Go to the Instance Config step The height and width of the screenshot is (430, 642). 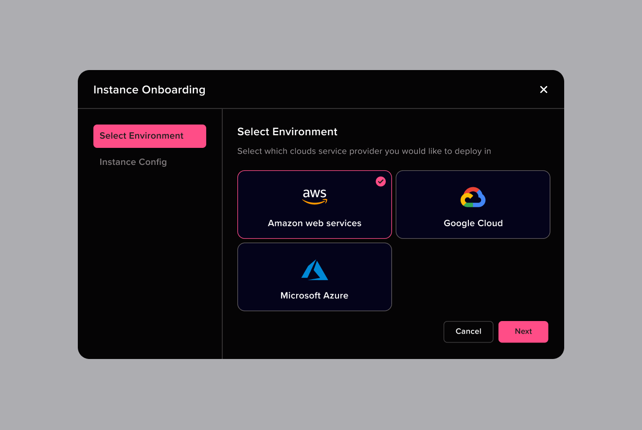[133, 162]
